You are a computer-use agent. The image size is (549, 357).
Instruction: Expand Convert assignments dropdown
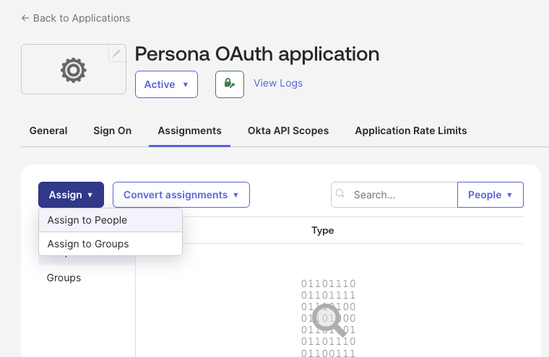pos(181,195)
